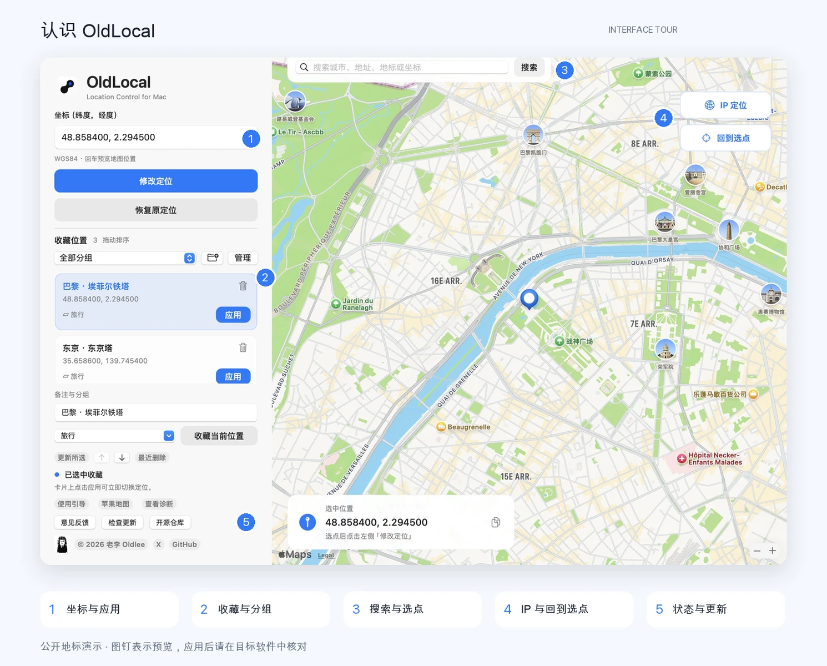Screen dimensions: 827x666
Task: Zoom in on the map with plus
Action: click(x=772, y=551)
